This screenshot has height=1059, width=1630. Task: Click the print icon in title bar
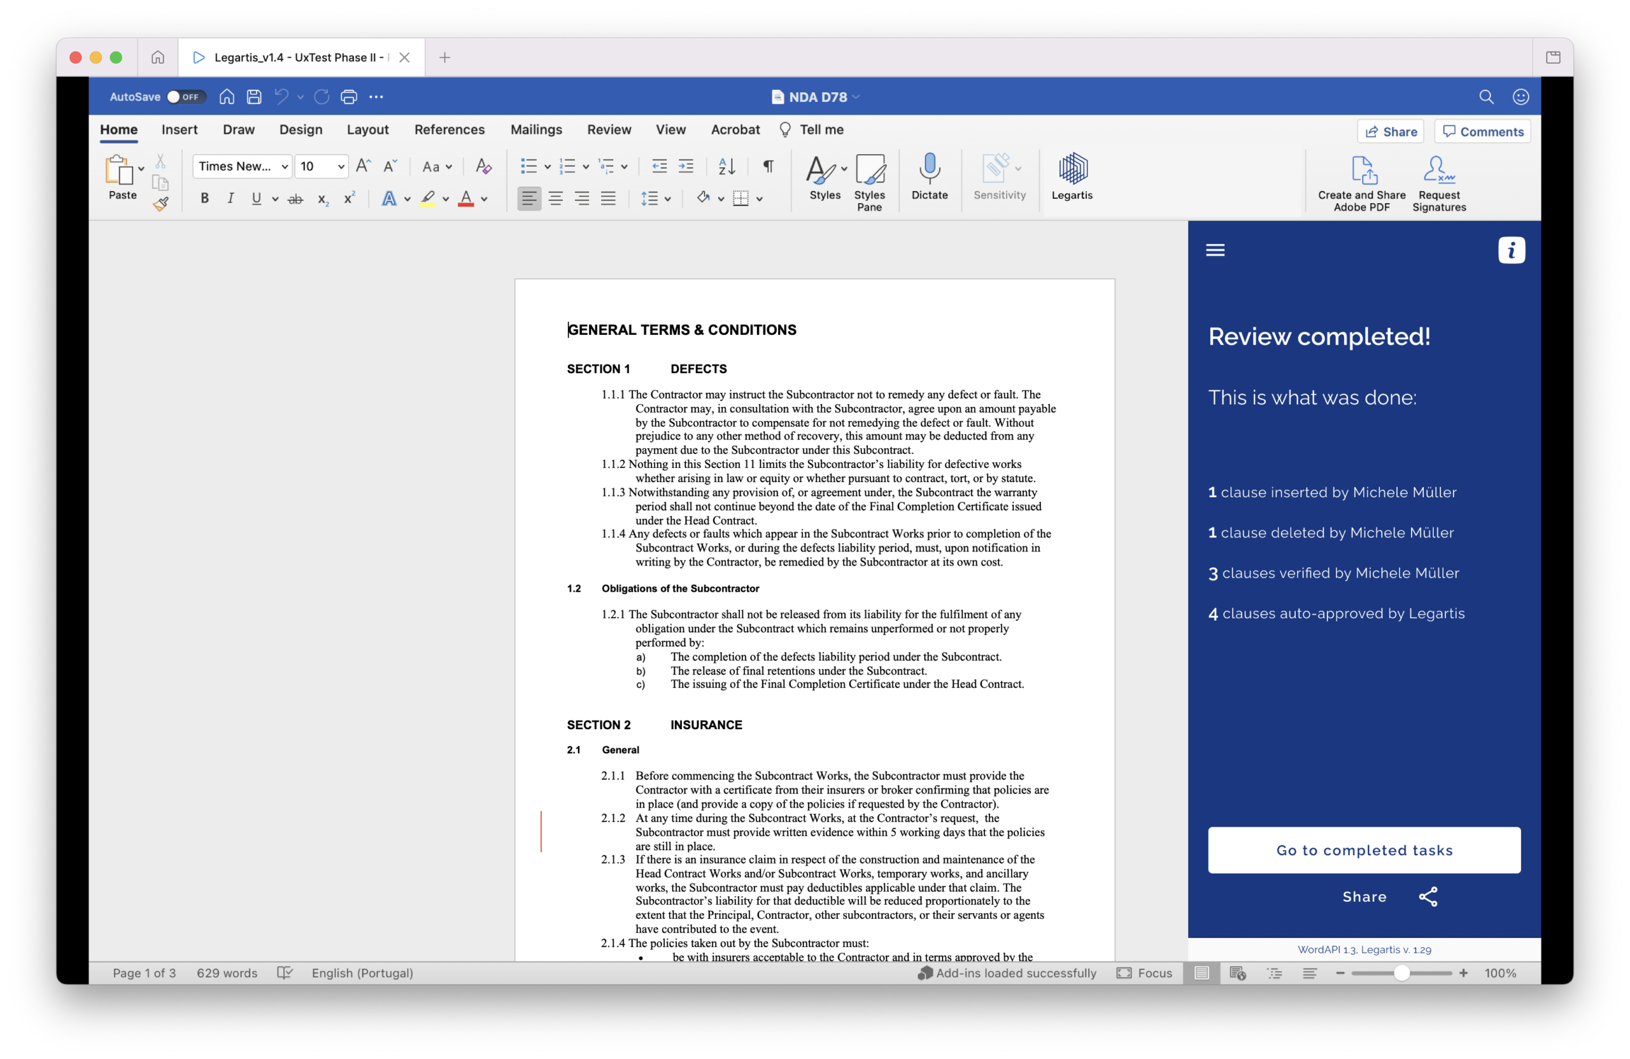point(348,97)
